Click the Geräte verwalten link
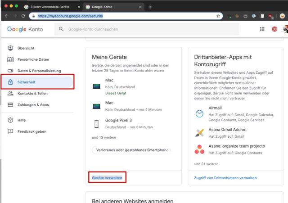The width and height of the screenshot is (288, 203). coord(107,178)
